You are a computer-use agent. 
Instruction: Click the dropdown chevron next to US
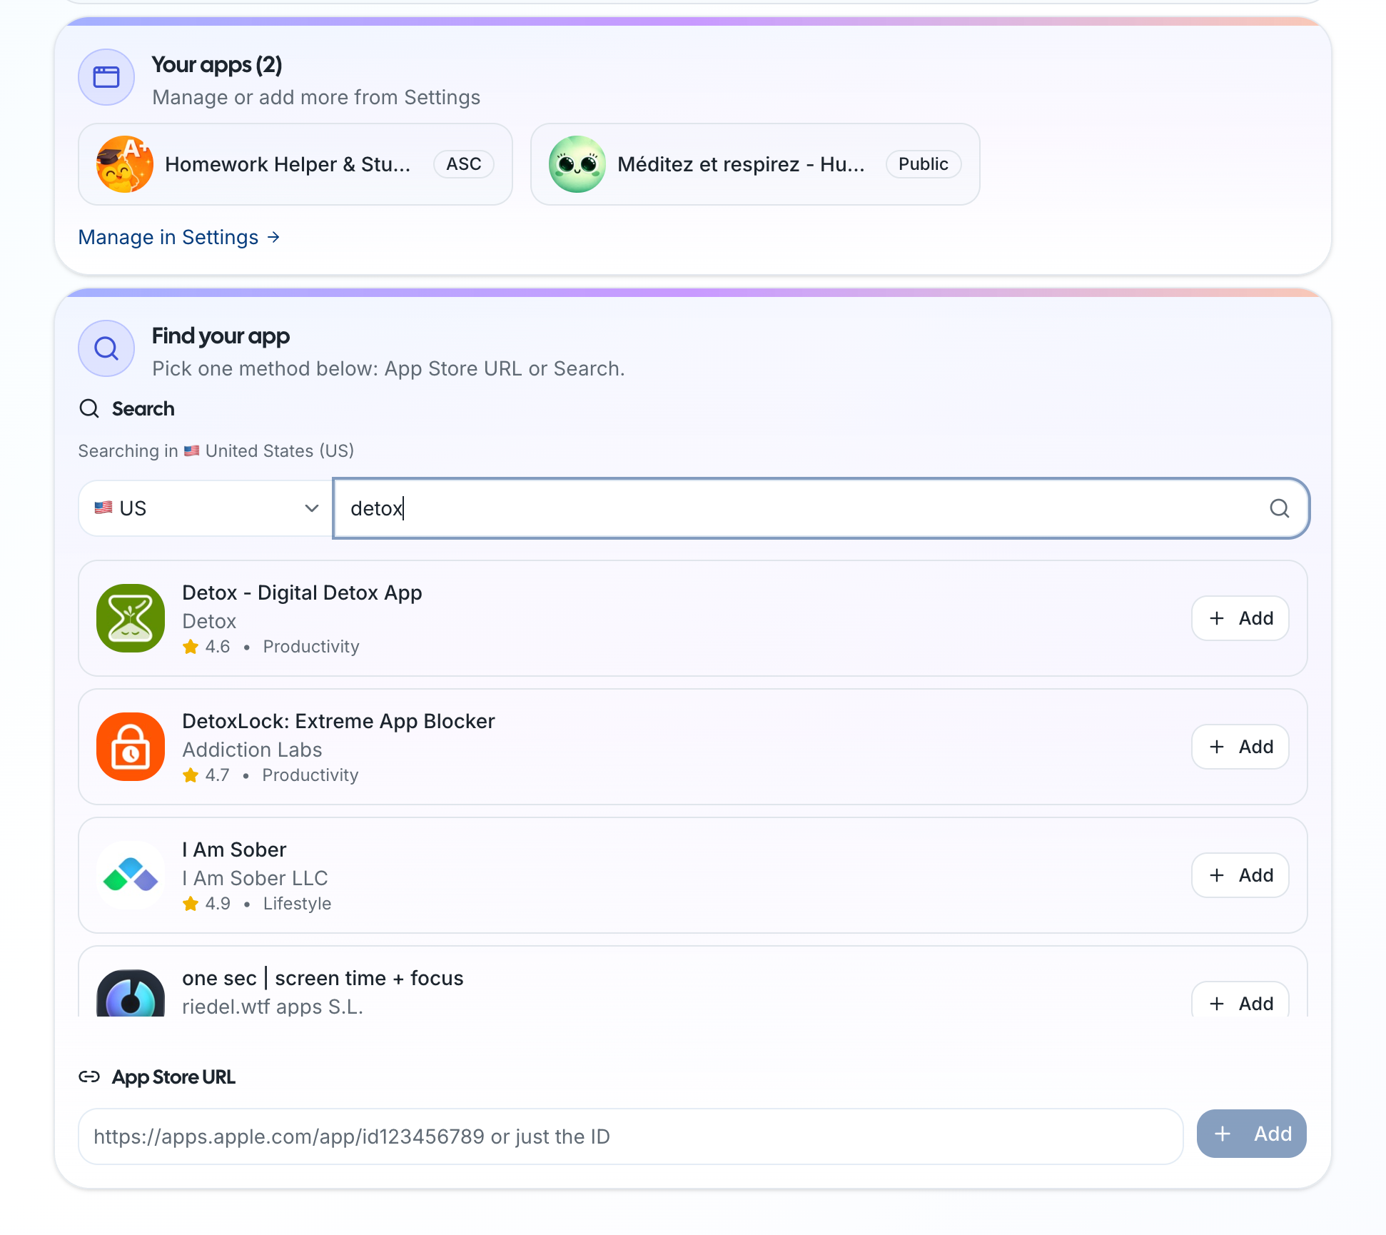(x=312, y=508)
